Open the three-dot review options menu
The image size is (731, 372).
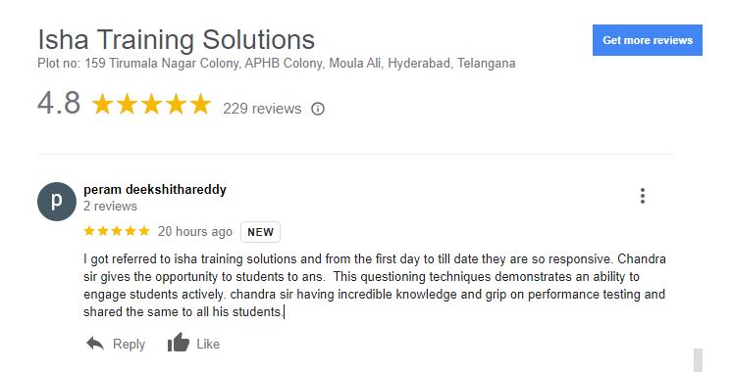point(643,196)
